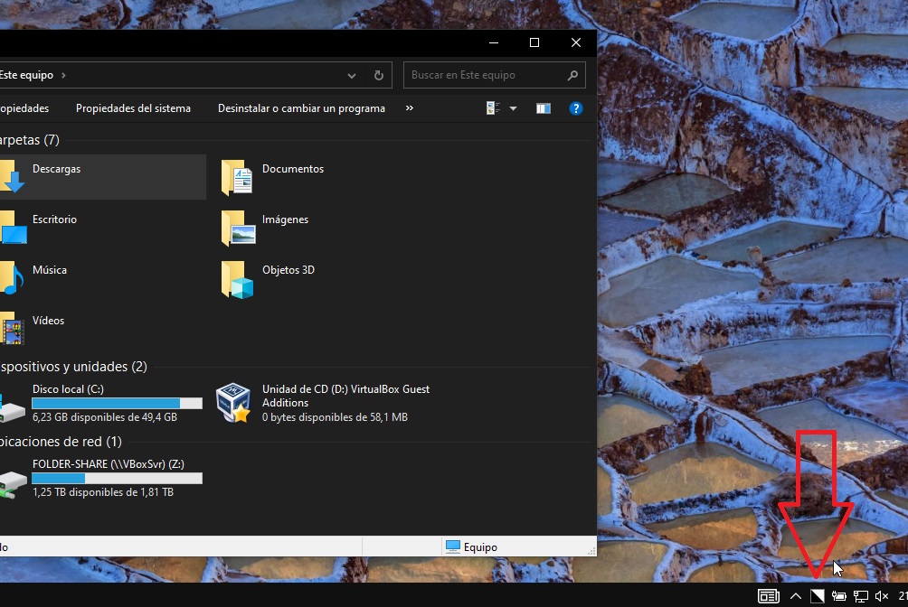
Task: Click the battery power tray icon
Action: pos(839,596)
